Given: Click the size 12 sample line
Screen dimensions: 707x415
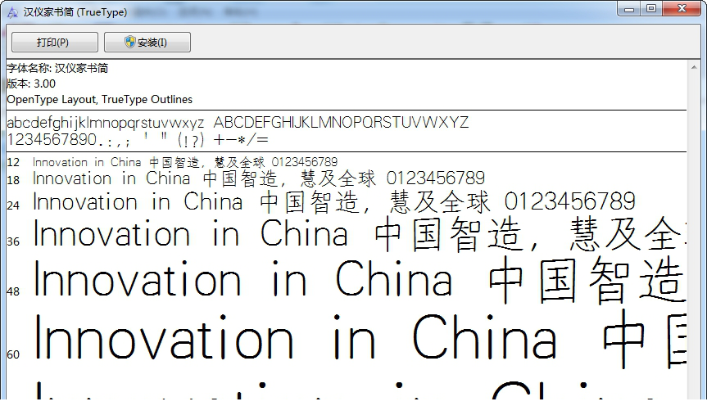Looking at the screenshot, I should click(x=185, y=162).
